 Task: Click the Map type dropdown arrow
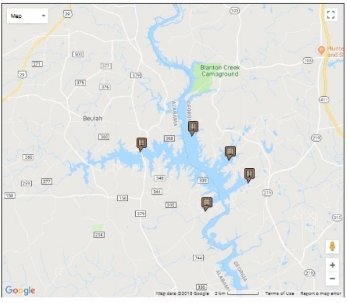[44, 16]
